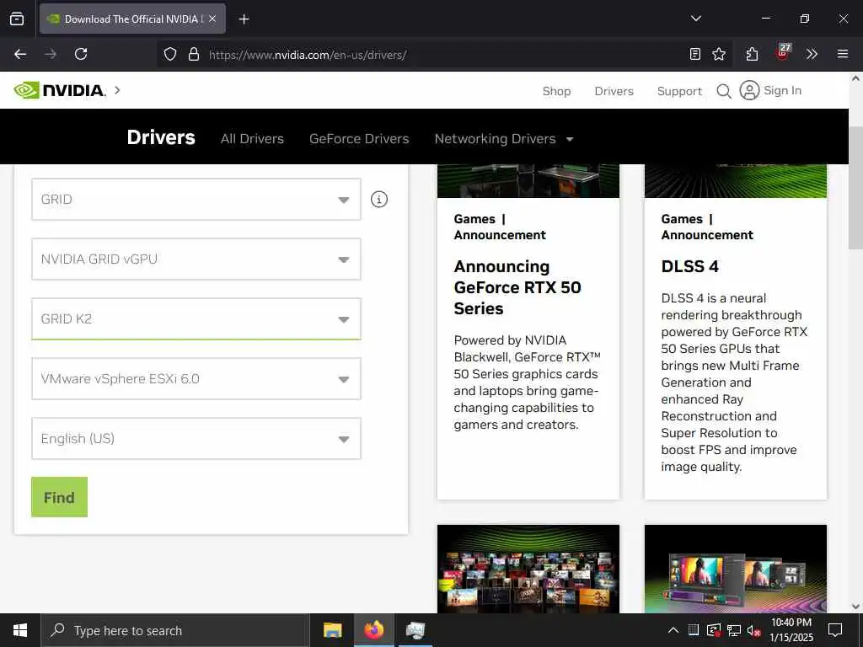Open the Shop menu item
This screenshot has height=647, width=863.
tap(556, 91)
